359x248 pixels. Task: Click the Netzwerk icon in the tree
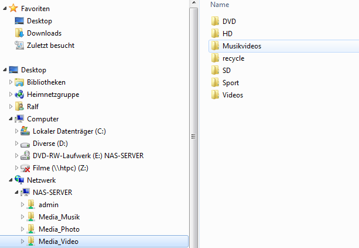[19, 180]
